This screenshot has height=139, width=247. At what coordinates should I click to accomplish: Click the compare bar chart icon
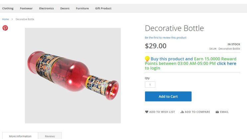(182, 112)
